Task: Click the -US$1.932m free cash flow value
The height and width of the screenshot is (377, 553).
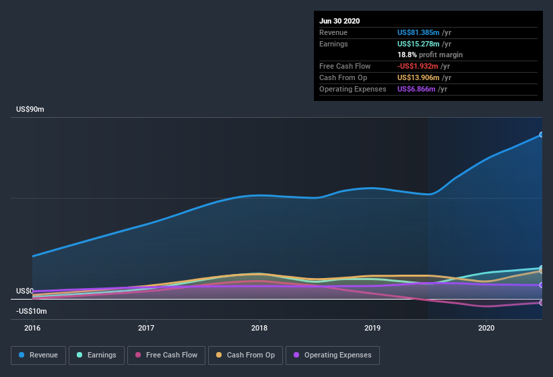Action: pyautogui.click(x=418, y=66)
